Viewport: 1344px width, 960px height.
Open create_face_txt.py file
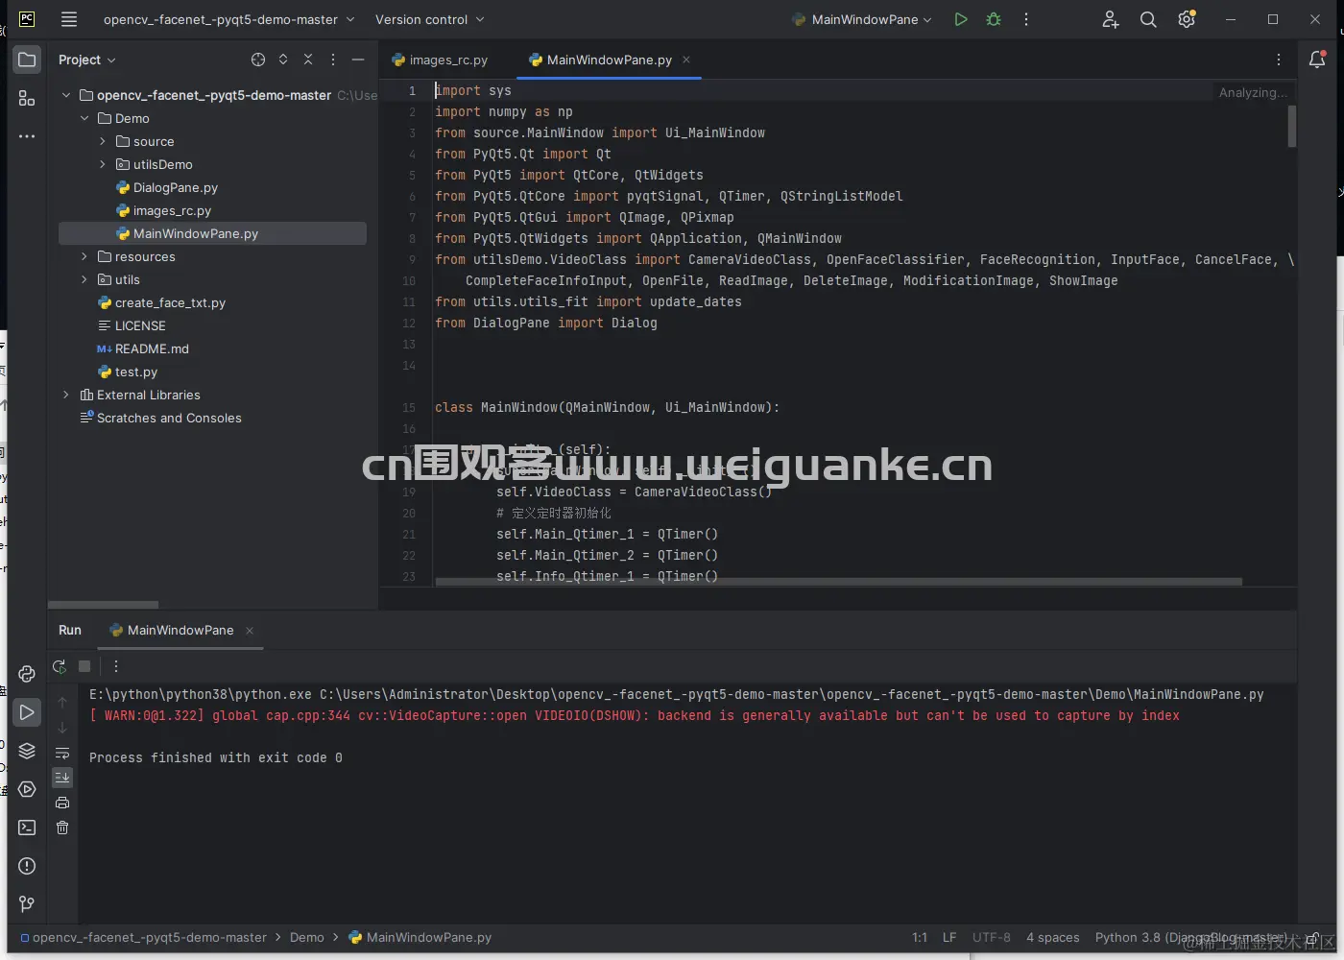click(x=161, y=302)
